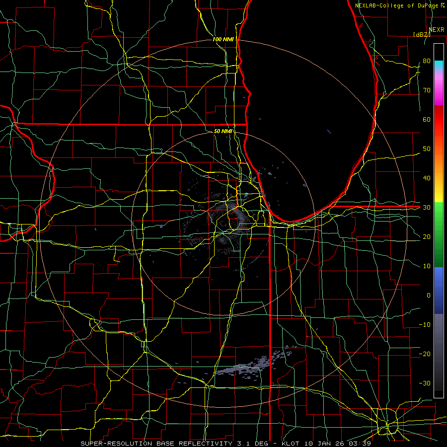Click the "10 JAN 26 03:39" timestamp
The image size is (447, 447).
pyautogui.click(x=338, y=444)
